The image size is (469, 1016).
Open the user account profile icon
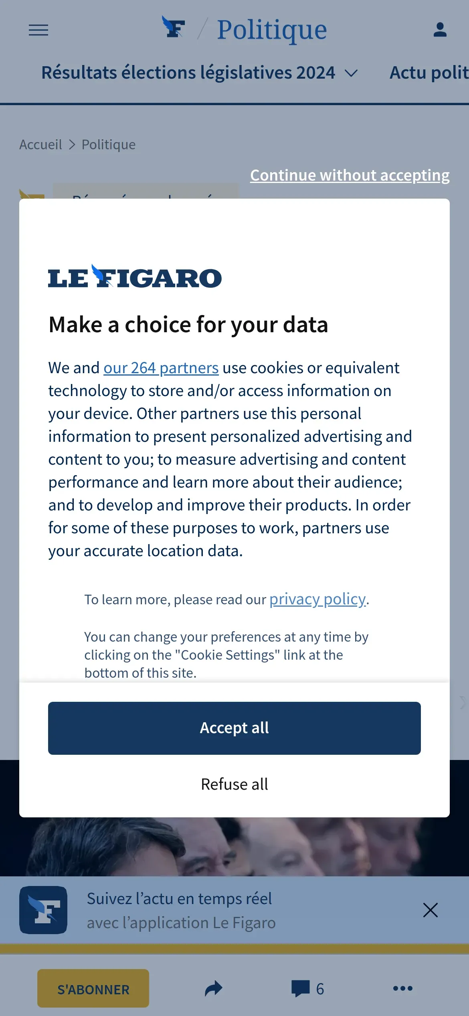pos(440,30)
